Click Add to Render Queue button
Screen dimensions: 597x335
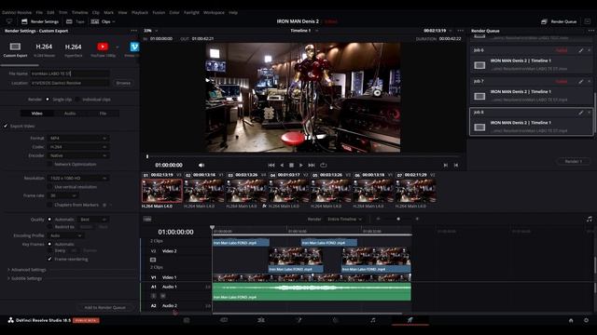(104, 307)
